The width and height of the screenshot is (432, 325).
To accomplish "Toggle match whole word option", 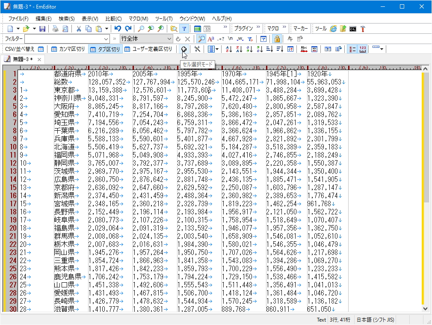I will point(240,39).
